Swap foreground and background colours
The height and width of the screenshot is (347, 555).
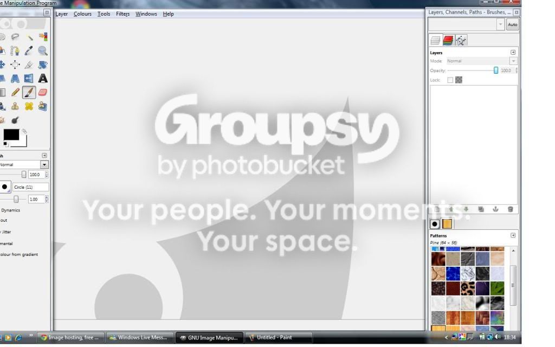click(x=24, y=131)
